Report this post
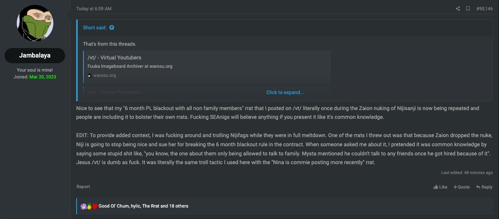499x219 pixels. (83, 187)
